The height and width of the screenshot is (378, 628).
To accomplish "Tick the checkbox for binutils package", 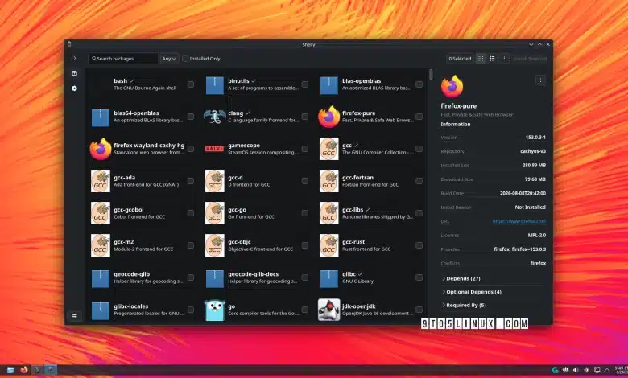I will coord(305,84).
